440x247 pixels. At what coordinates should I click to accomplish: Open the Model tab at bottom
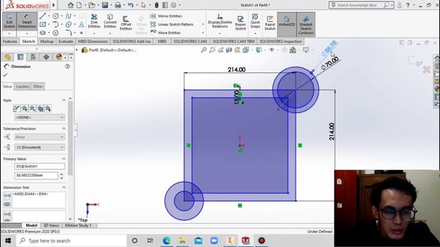coord(32,225)
